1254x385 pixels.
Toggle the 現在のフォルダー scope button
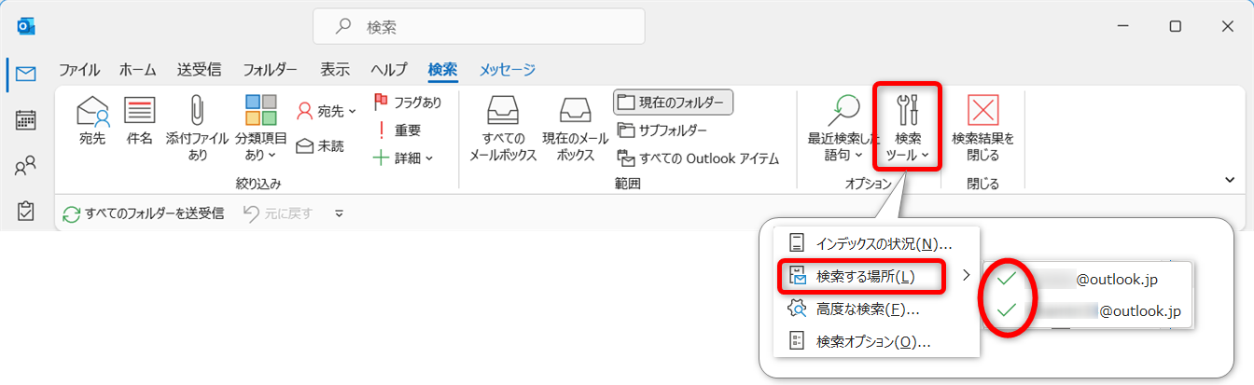coord(674,102)
